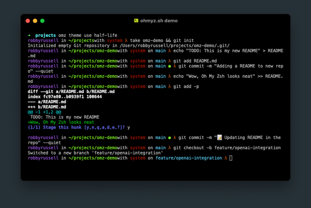
Task: Click the memo emoji in the commit message
Action: (x=220, y=138)
